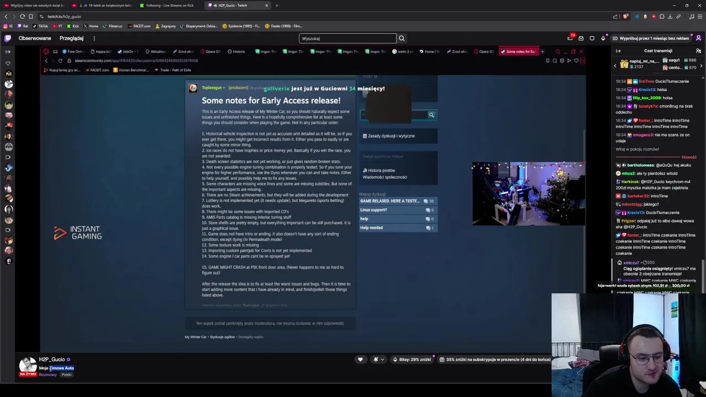706x397 pixels.
Task: Open the Kick bookmark
Action: (73, 26)
